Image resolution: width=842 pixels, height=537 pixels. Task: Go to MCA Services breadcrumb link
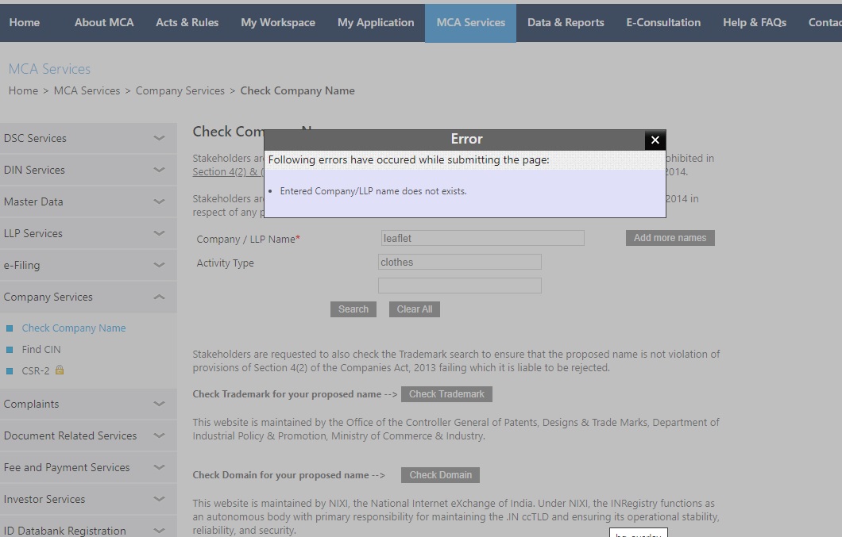click(87, 90)
